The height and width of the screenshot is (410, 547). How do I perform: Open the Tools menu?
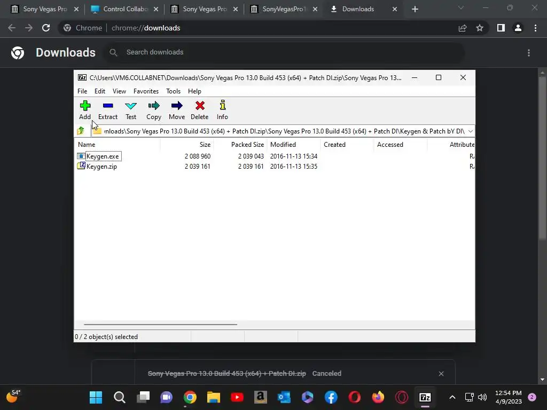(x=174, y=91)
